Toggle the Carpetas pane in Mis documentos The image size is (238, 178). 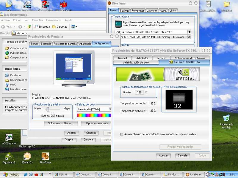60,27
